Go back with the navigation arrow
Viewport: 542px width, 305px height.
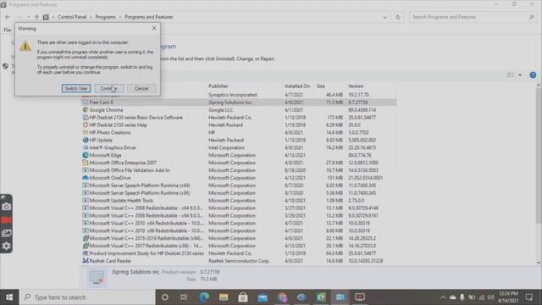(8, 17)
